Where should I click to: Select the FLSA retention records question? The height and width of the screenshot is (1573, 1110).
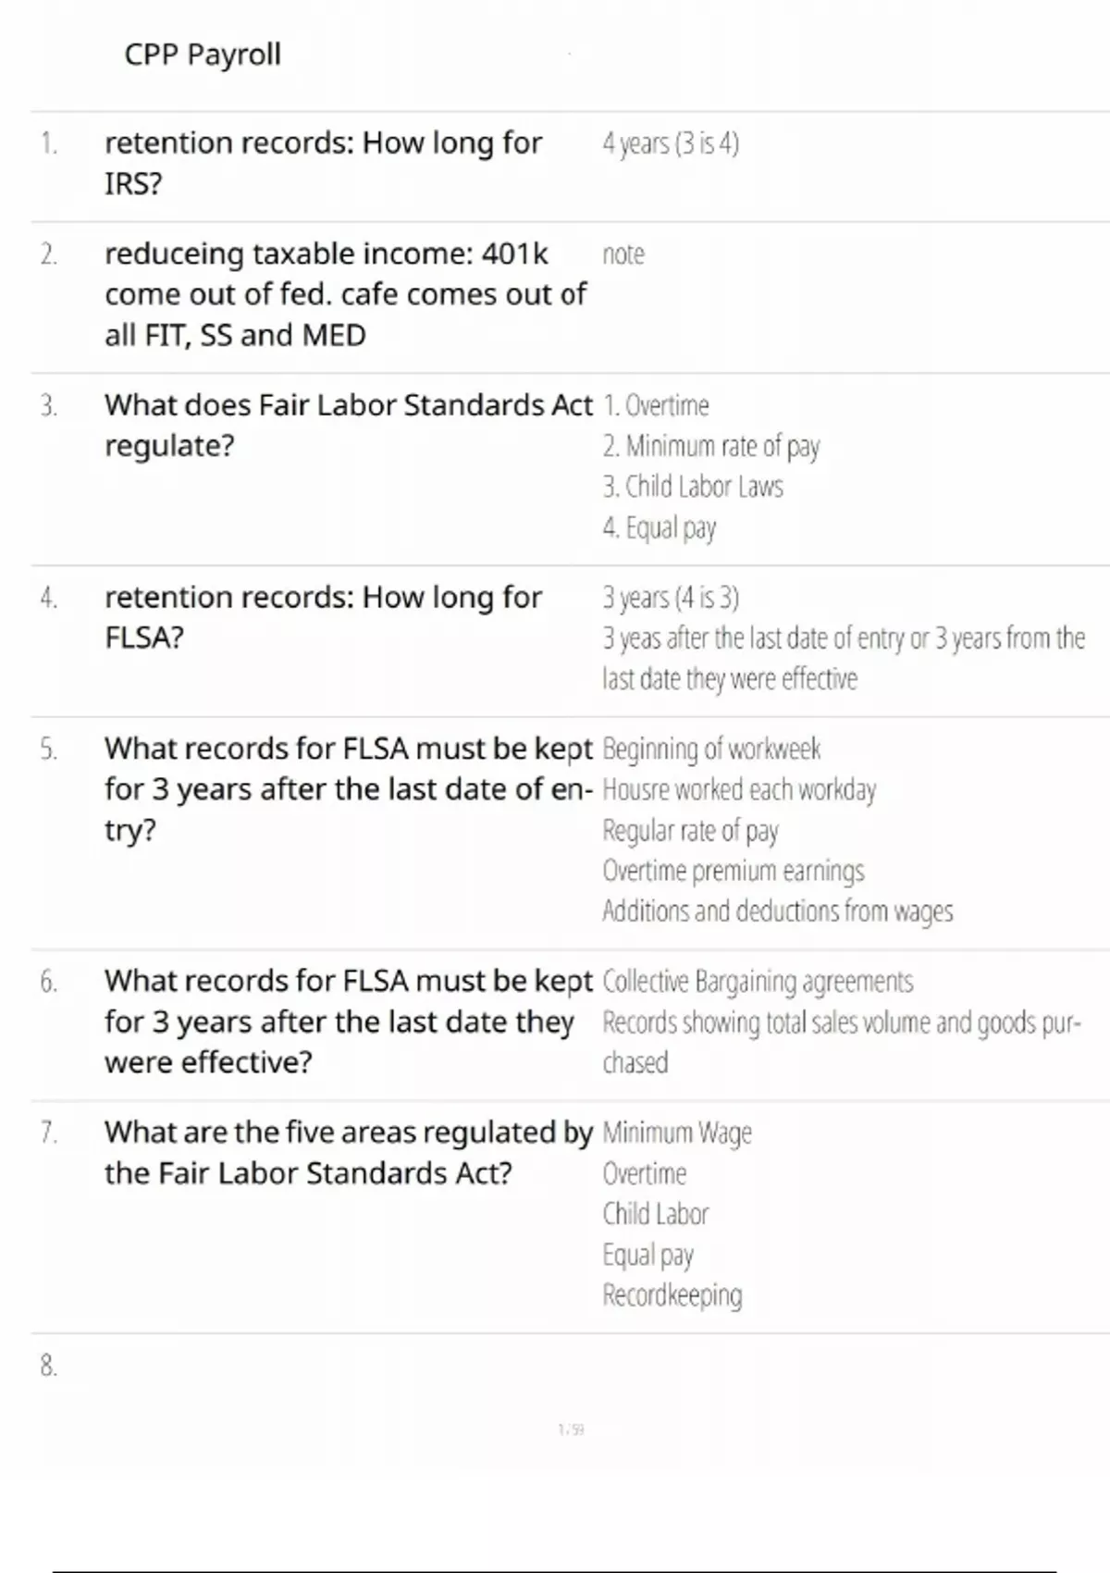coord(323,617)
